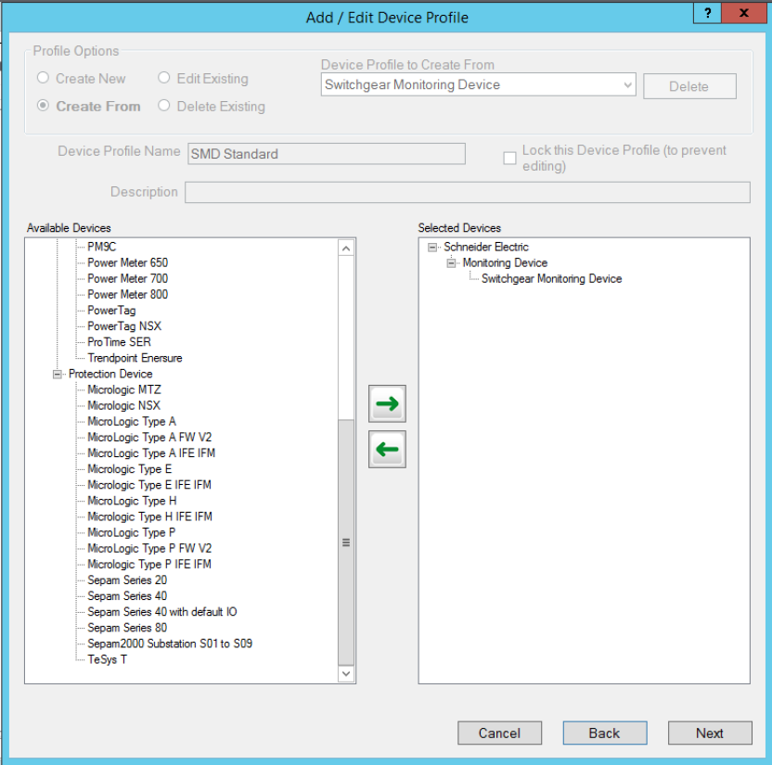
Task: Select Sepam Series 80 device
Action: coord(127,628)
